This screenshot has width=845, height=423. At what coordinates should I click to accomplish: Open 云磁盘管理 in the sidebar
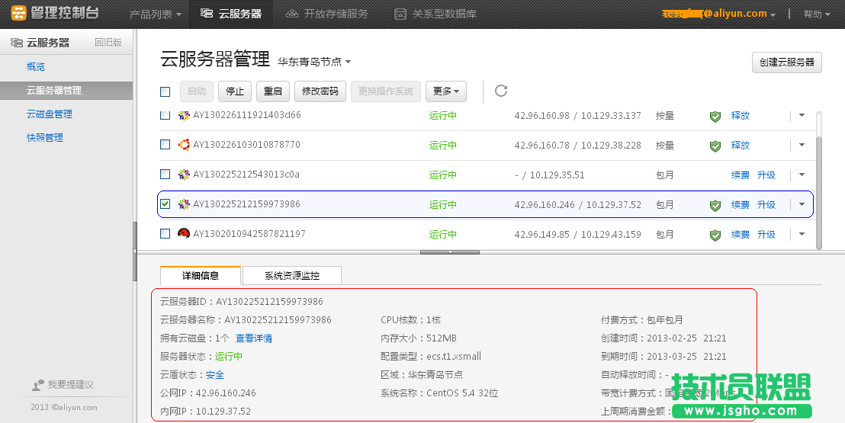[49, 114]
